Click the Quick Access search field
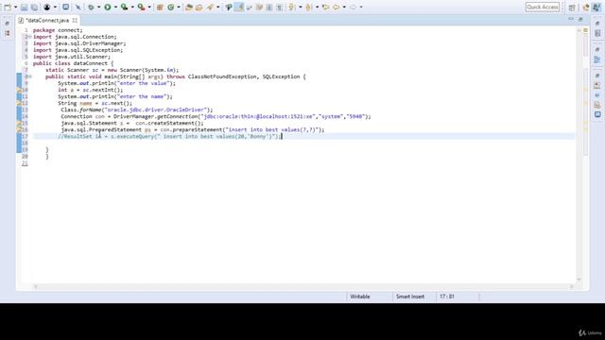This screenshot has width=605, height=340. 542,7
